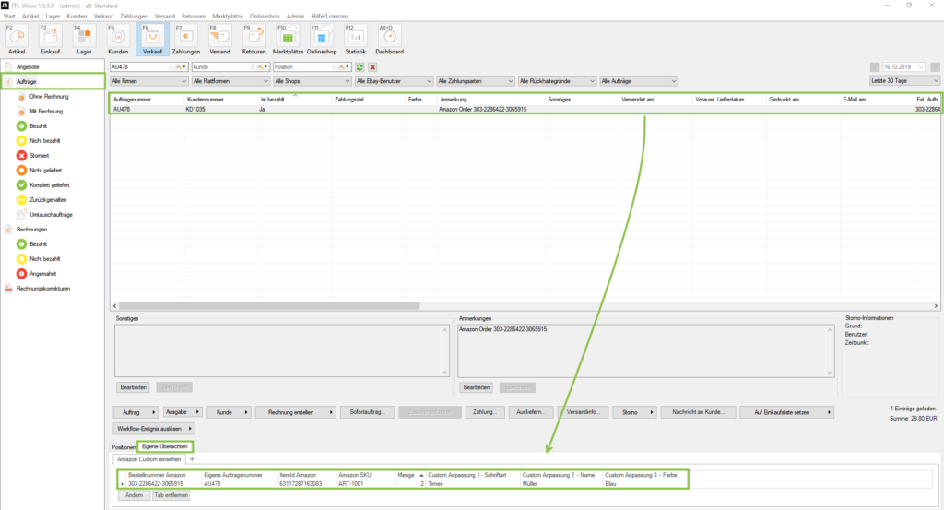
Task: Open the Alle Plattformen dropdown
Action: point(228,81)
